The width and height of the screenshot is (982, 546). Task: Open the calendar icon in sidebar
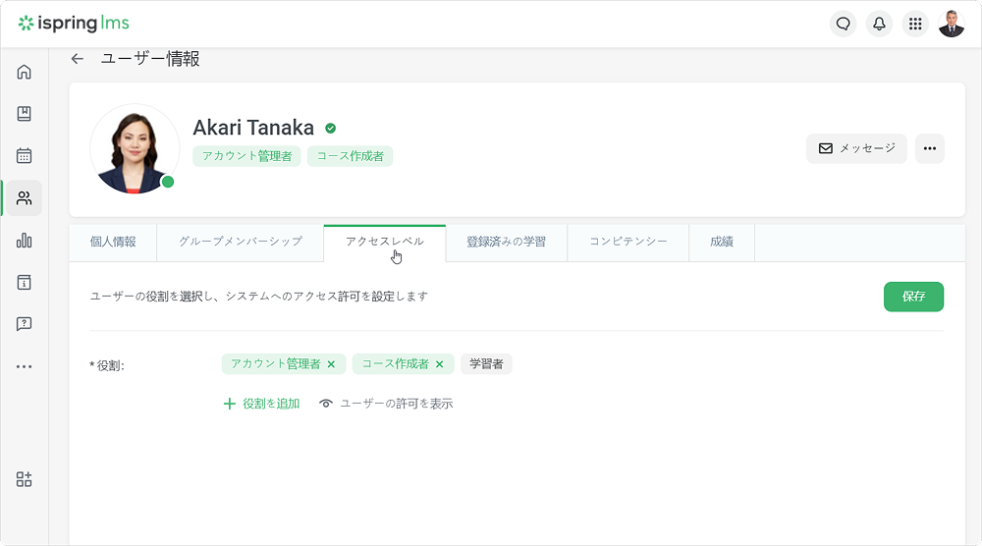(25, 155)
